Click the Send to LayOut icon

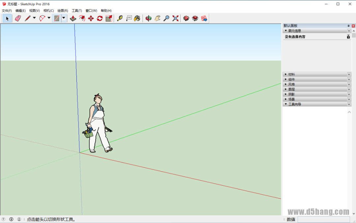coord(204,18)
